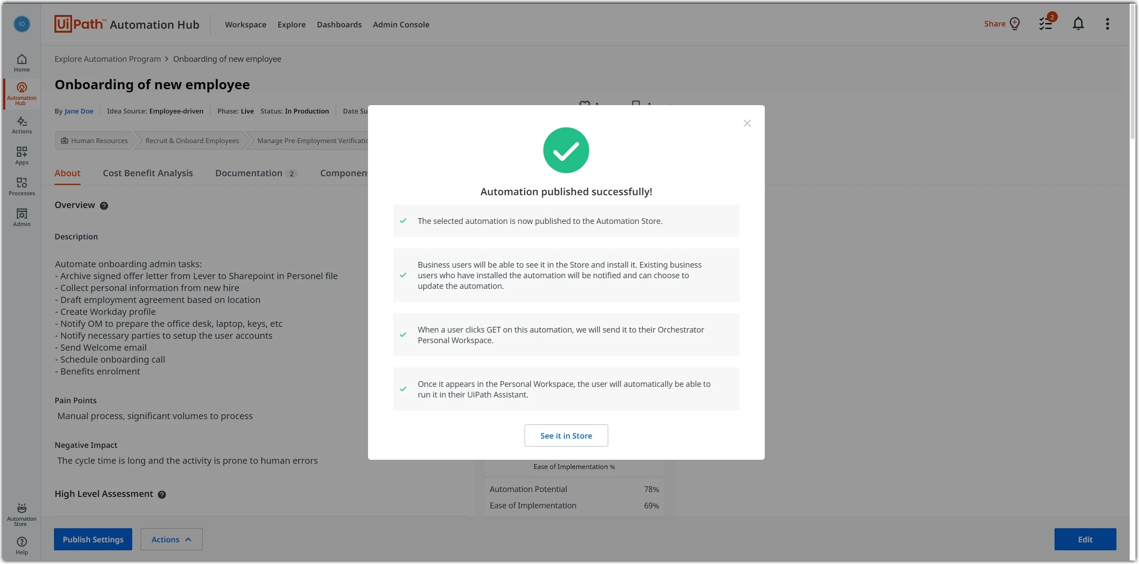Viewport: 1139px width, 564px height.
Task: Switch to the Documentation tab
Action: (x=256, y=173)
